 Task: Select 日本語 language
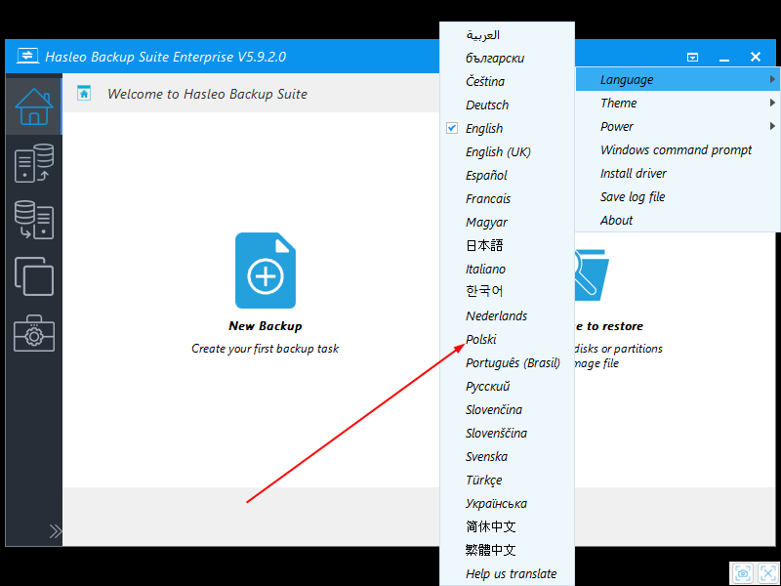point(507,246)
